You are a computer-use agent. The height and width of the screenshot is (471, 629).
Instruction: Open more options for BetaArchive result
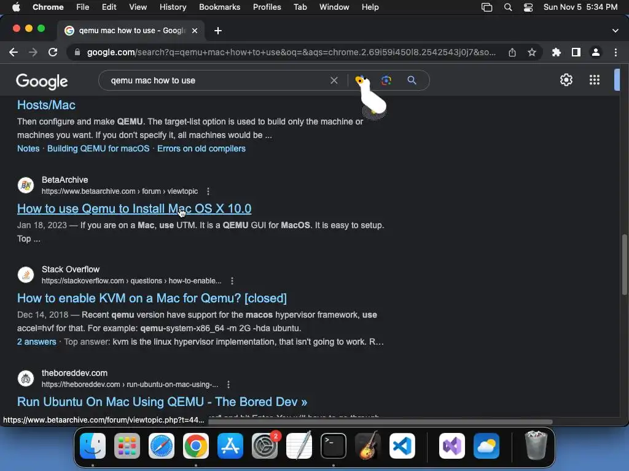click(x=208, y=191)
